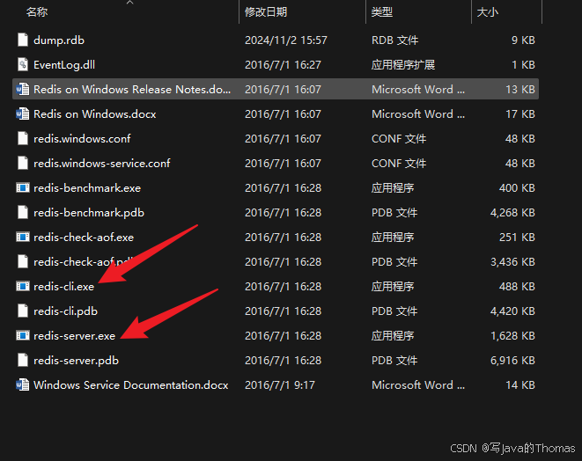The height and width of the screenshot is (461, 582).
Task: Click the 2016/7/1 9:17 modified date
Action: pos(279,385)
